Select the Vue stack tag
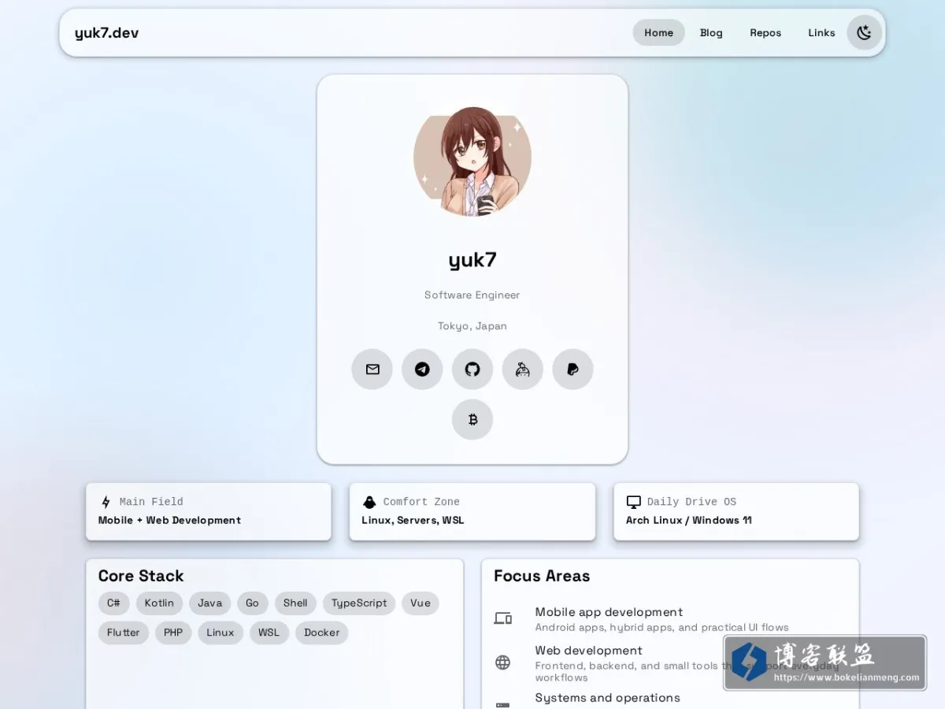 click(421, 603)
